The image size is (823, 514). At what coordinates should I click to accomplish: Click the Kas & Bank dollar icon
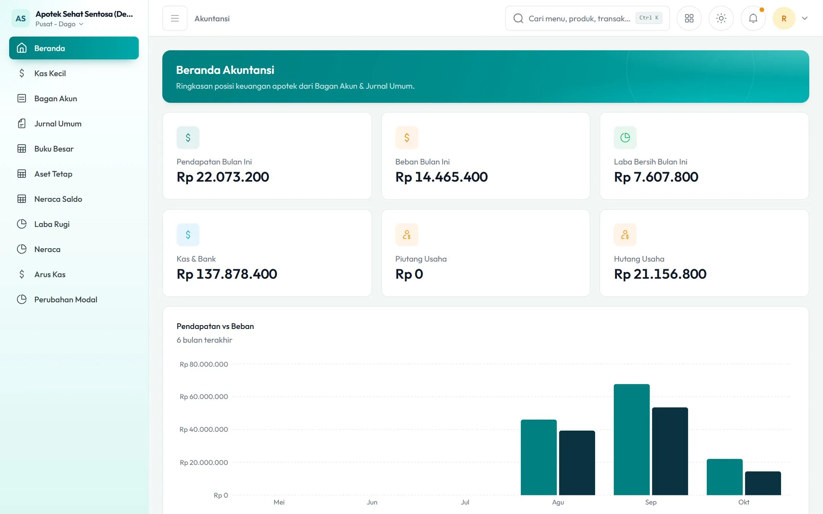(188, 235)
